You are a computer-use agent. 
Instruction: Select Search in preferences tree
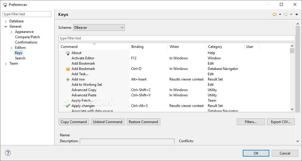click(20, 58)
